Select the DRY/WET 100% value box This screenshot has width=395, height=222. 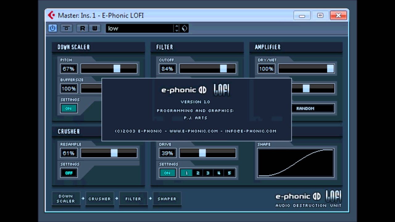click(266, 69)
